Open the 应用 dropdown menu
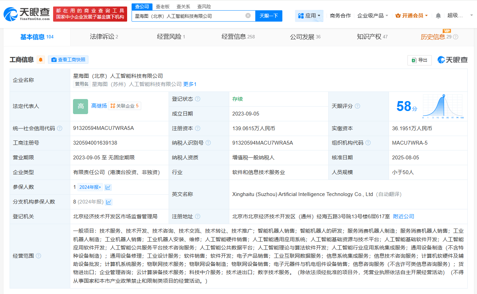The width and height of the screenshot is (477, 294). pyautogui.click(x=309, y=16)
